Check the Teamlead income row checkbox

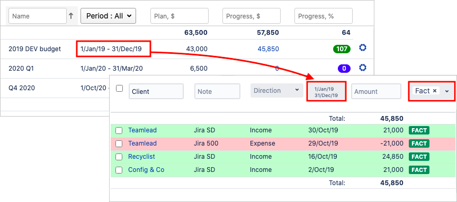[119, 131]
